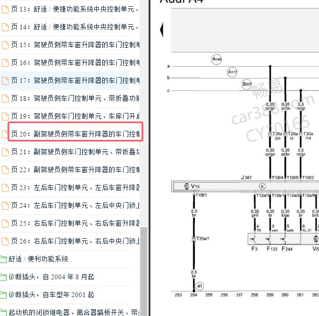Expand 诊断插头 自2004年8月起 folder
The image size is (319, 316).
pos(51,277)
